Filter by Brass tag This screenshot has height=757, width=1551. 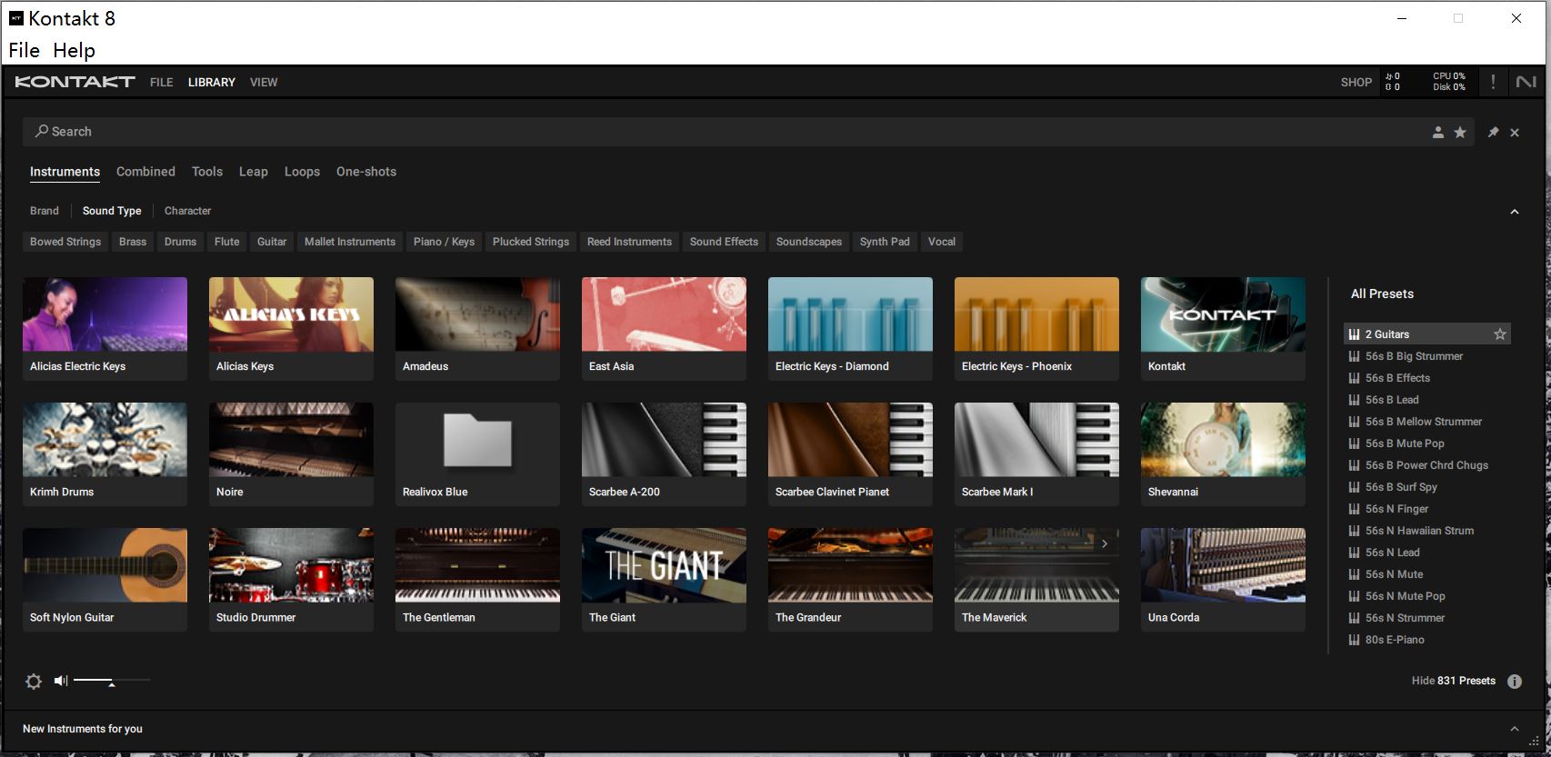pyautogui.click(x=133, y=242)
